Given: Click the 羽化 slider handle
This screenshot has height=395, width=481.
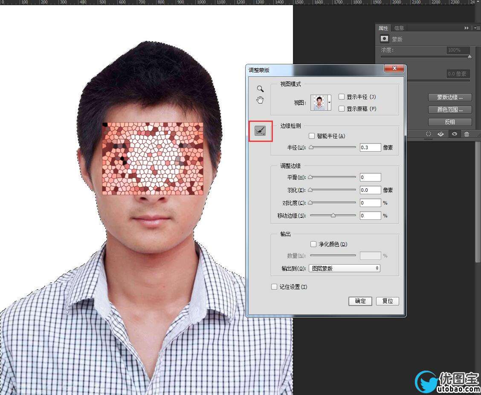Looking at the screenshot, I should coord(310,190).
